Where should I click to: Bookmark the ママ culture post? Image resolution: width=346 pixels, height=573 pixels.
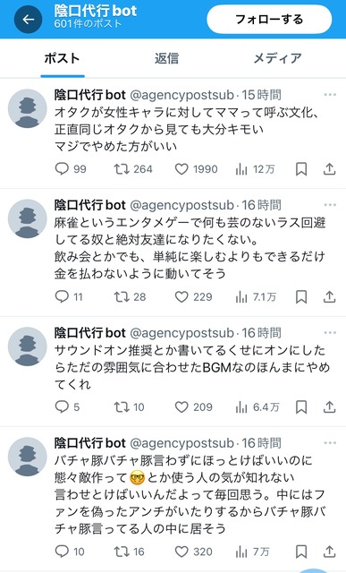tap(301, 169)
